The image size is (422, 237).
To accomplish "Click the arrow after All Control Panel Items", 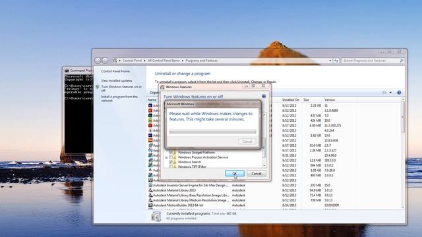I will coord(183,61).
